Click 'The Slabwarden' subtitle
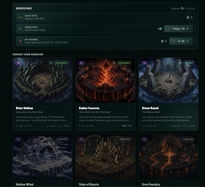The height and width of the screenshot is (187, 205). (x=151, y=112)
